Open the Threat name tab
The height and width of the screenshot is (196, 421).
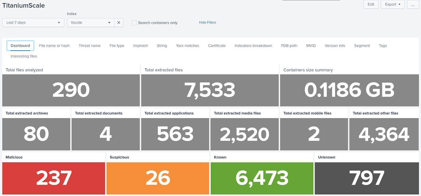click(89, 46)
